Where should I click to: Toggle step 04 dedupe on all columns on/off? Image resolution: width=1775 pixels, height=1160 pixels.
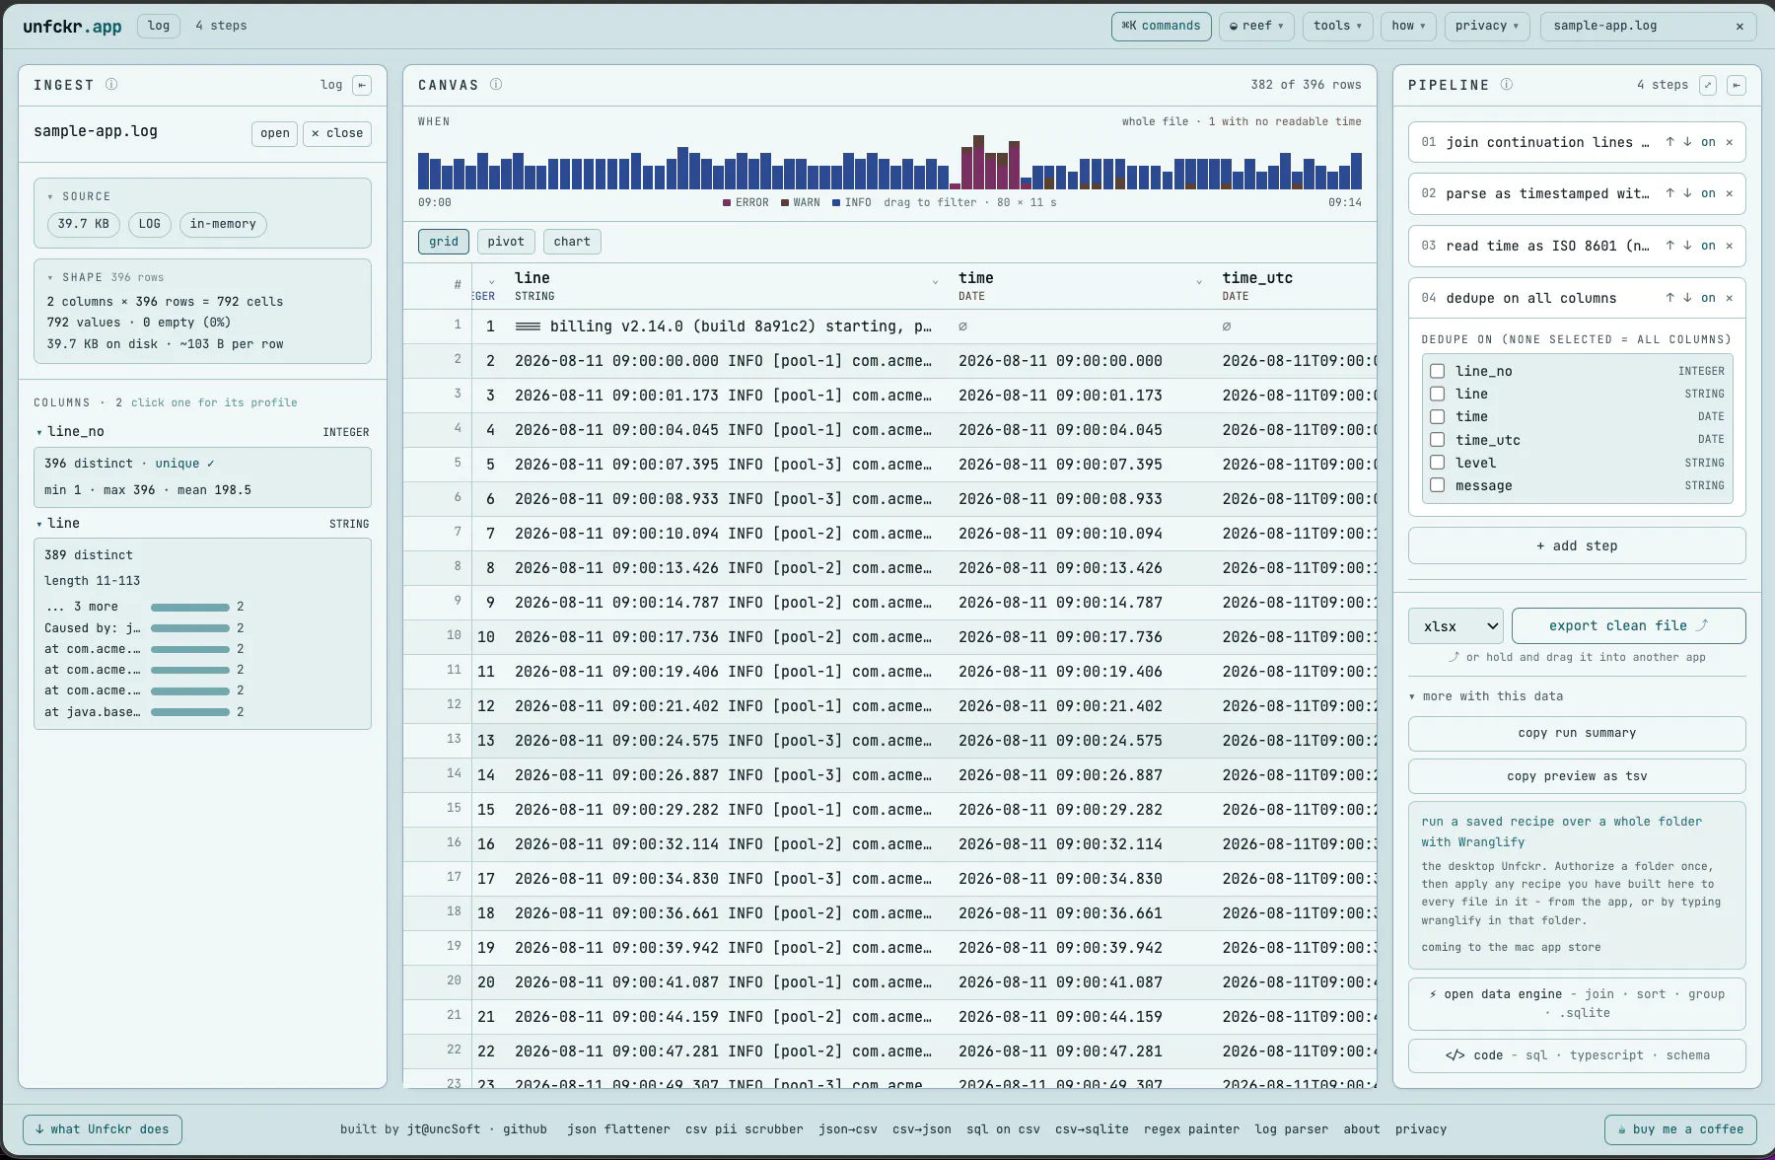pyautogui.click(x=1708, y=298)
